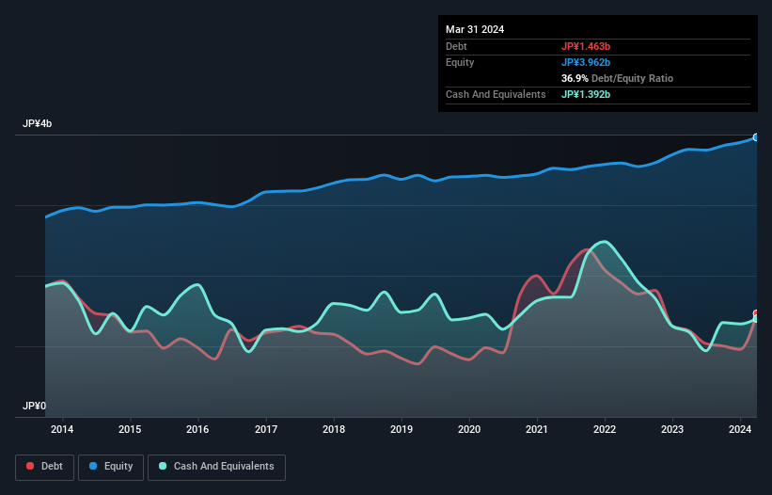Toggle the Debt legend item
The image size is (772, 495).
click(46, 467)
